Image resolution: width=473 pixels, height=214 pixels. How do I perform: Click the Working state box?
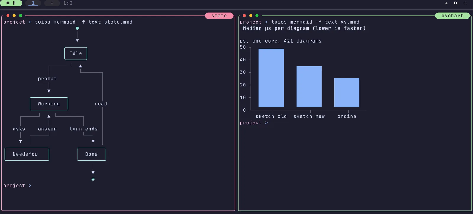point(49,104)
